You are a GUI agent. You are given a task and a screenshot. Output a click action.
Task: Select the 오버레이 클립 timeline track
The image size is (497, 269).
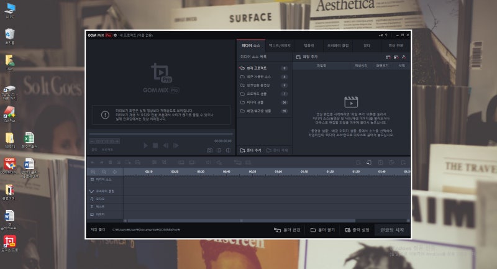(105, 191)
